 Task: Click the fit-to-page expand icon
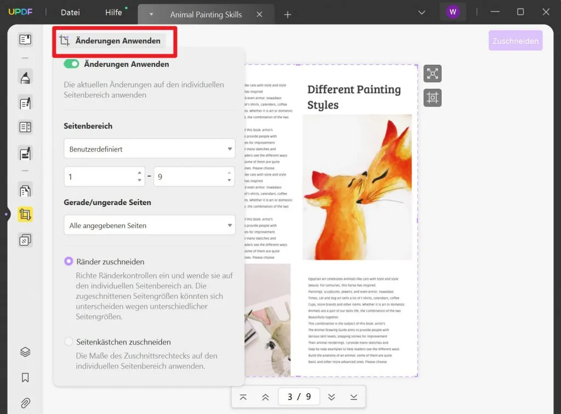pos(432,74)
